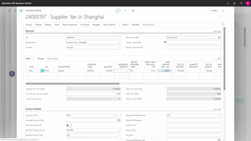Open the search magnifier in top bar
The width and height of the screenshot is (251, 141).
pos(228,3)
